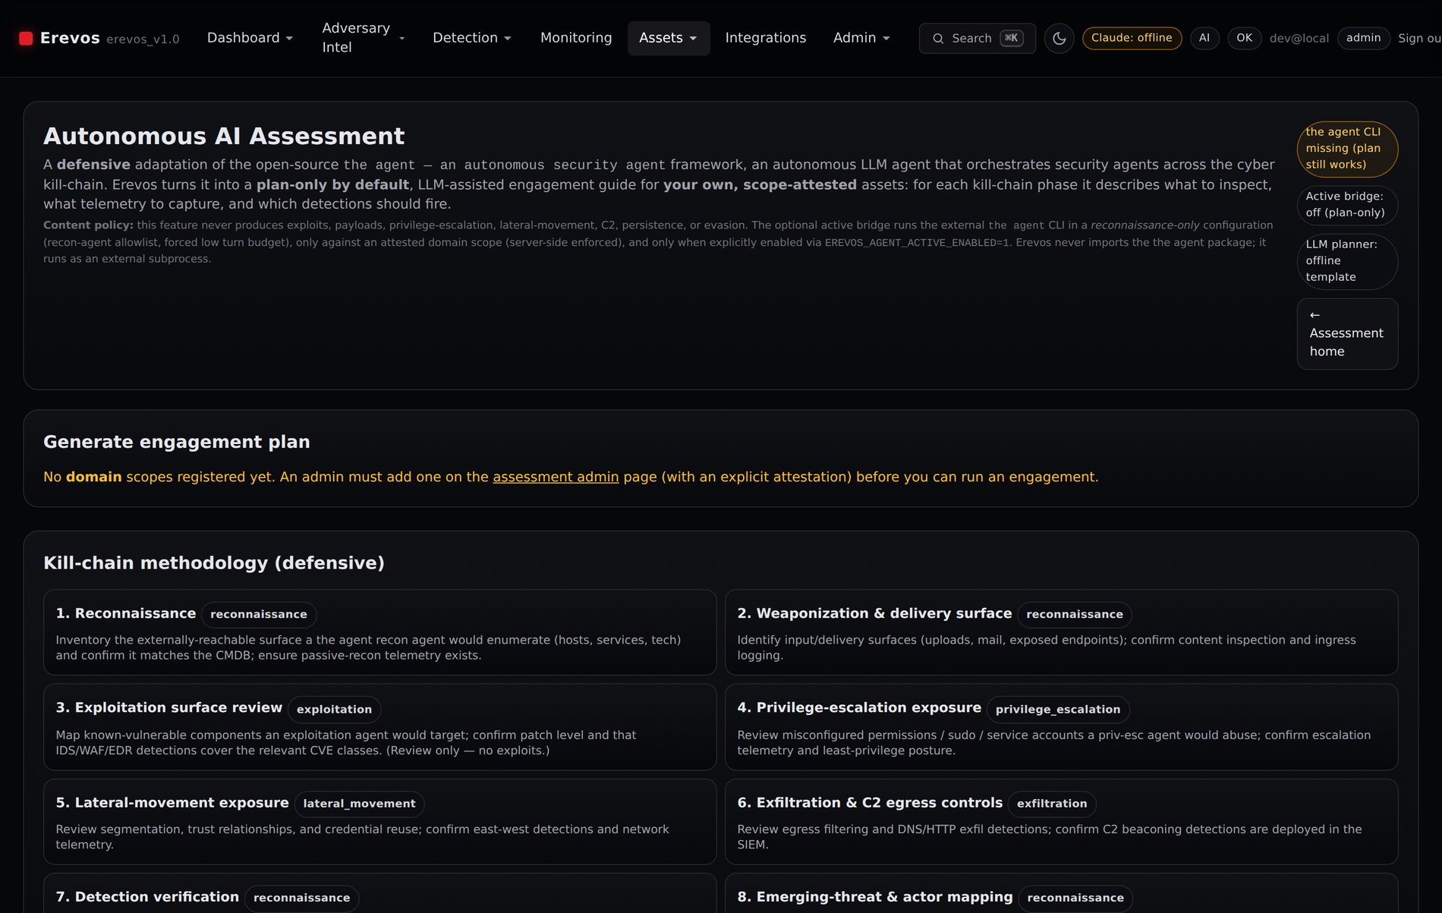This screenshot has width=1442, height=913.
Task: Go to the Monitoring page
Action: [576, 38]
